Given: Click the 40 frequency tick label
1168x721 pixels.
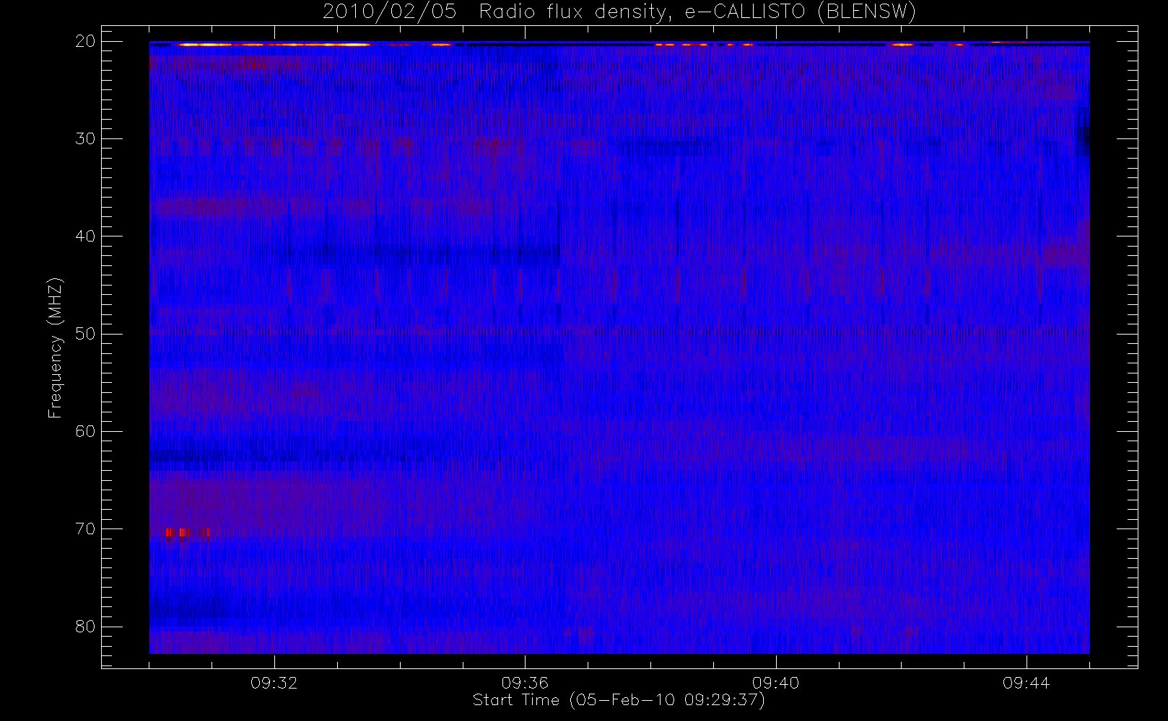Looking at the screenshot, I should coord(85,236).
